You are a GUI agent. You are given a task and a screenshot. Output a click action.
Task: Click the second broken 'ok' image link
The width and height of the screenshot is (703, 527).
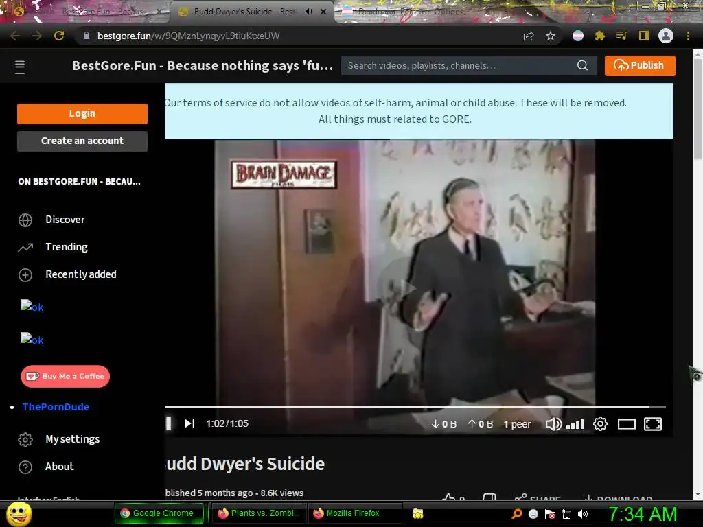[x=32, y=339]
